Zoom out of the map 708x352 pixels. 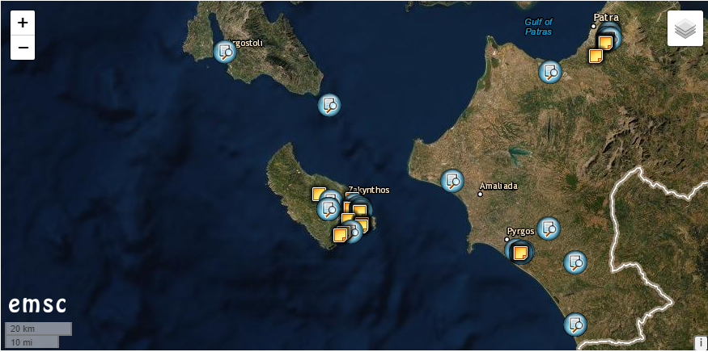[23, 48]
